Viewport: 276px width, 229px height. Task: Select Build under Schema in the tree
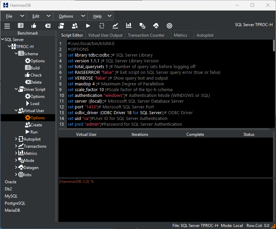pos(32,68)
